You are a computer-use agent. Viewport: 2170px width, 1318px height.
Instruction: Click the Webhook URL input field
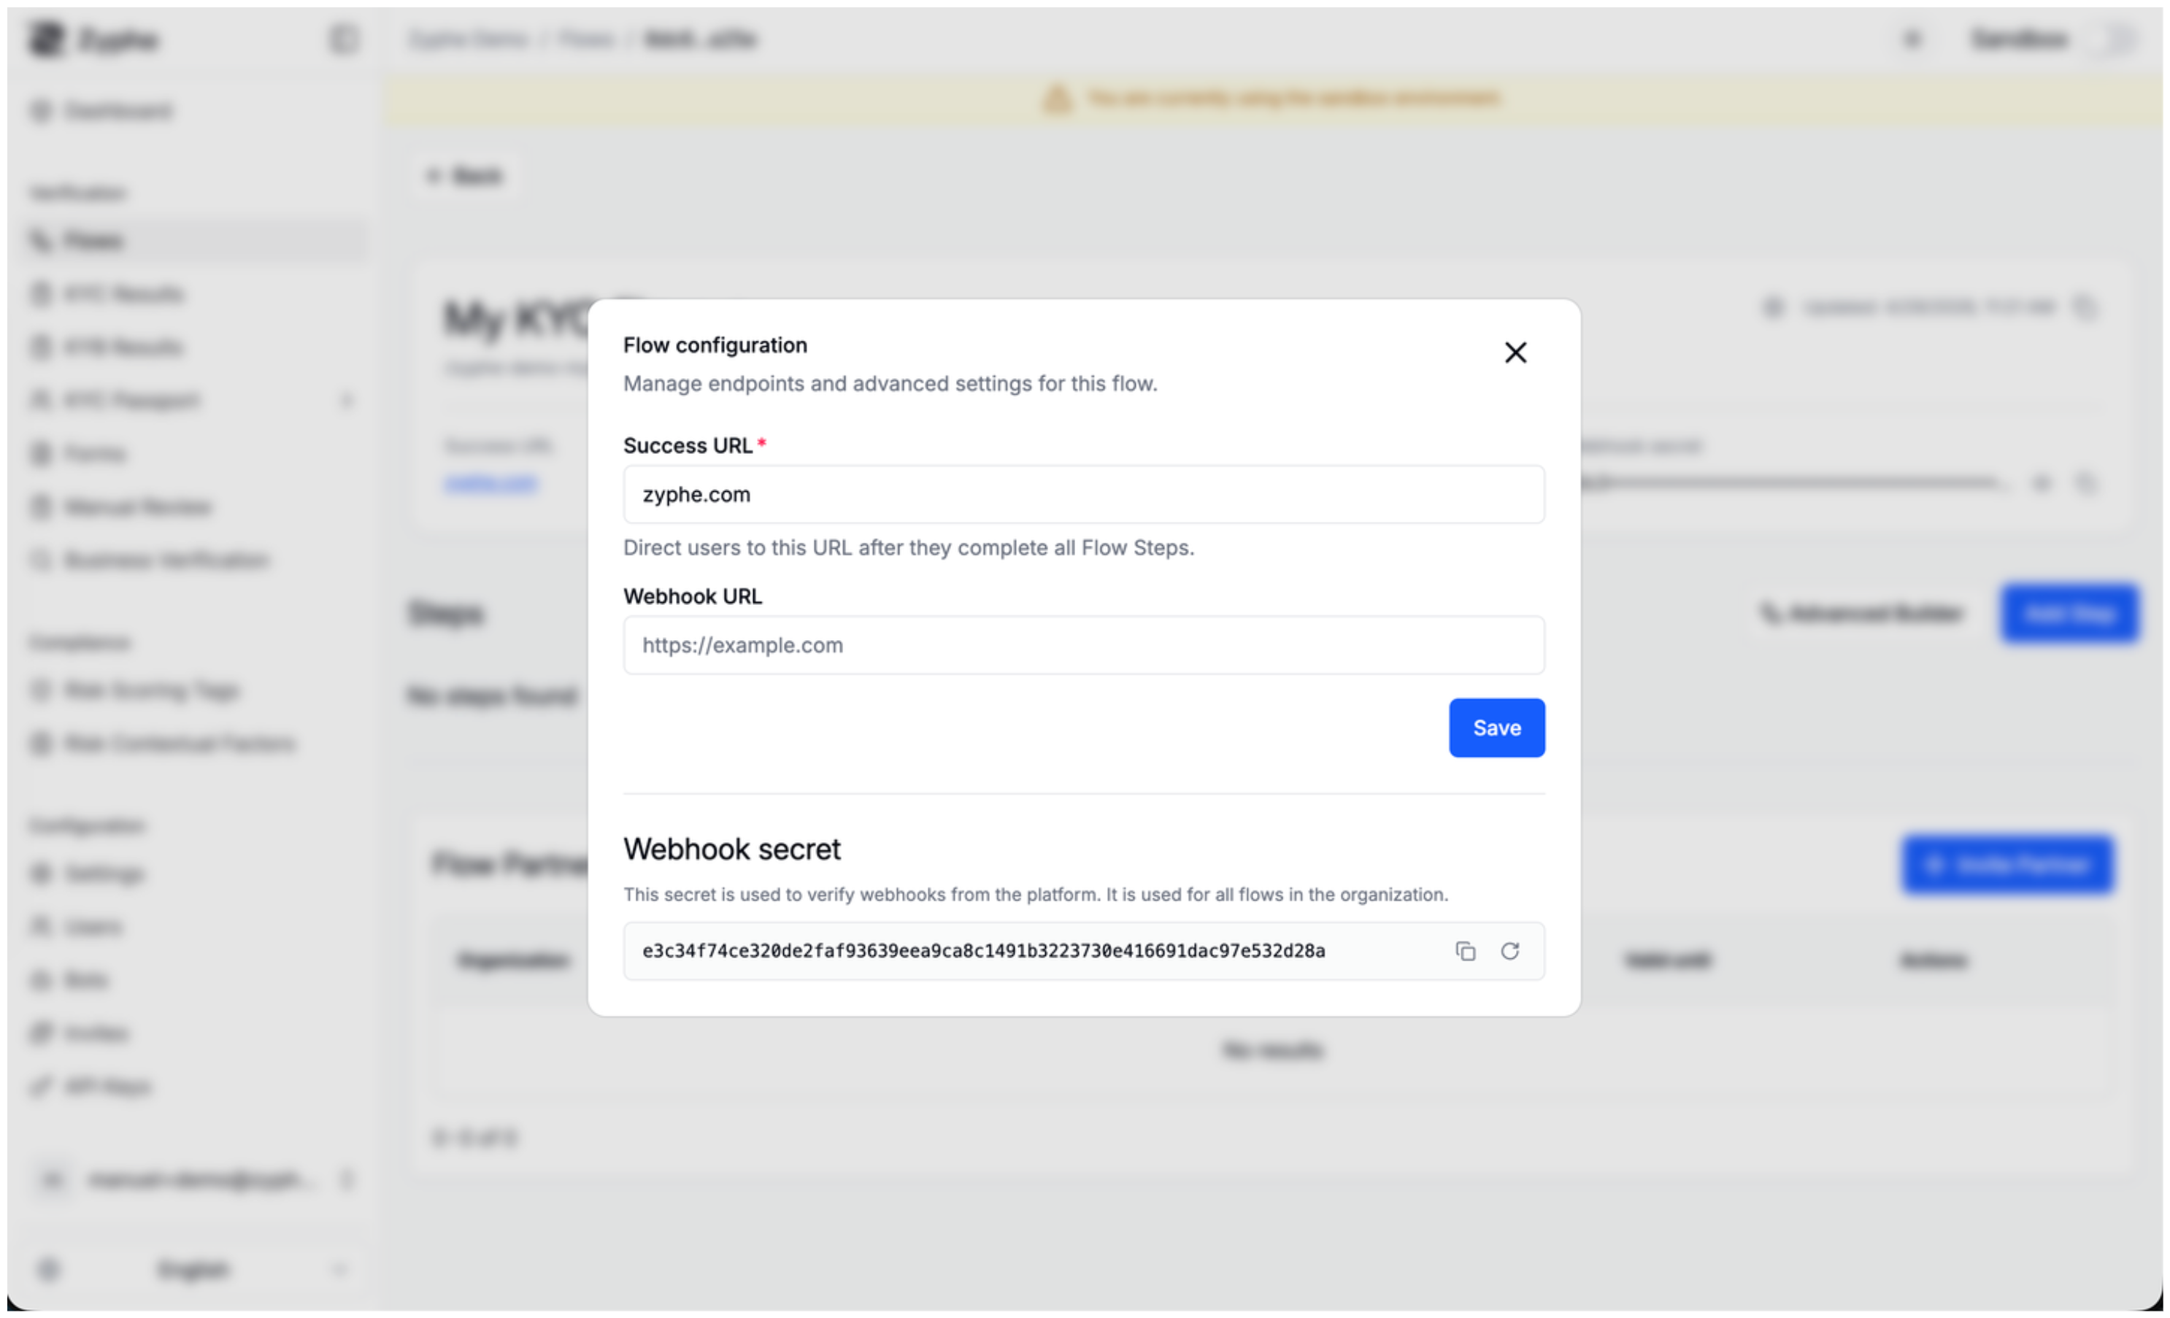tap(1083, 645)
